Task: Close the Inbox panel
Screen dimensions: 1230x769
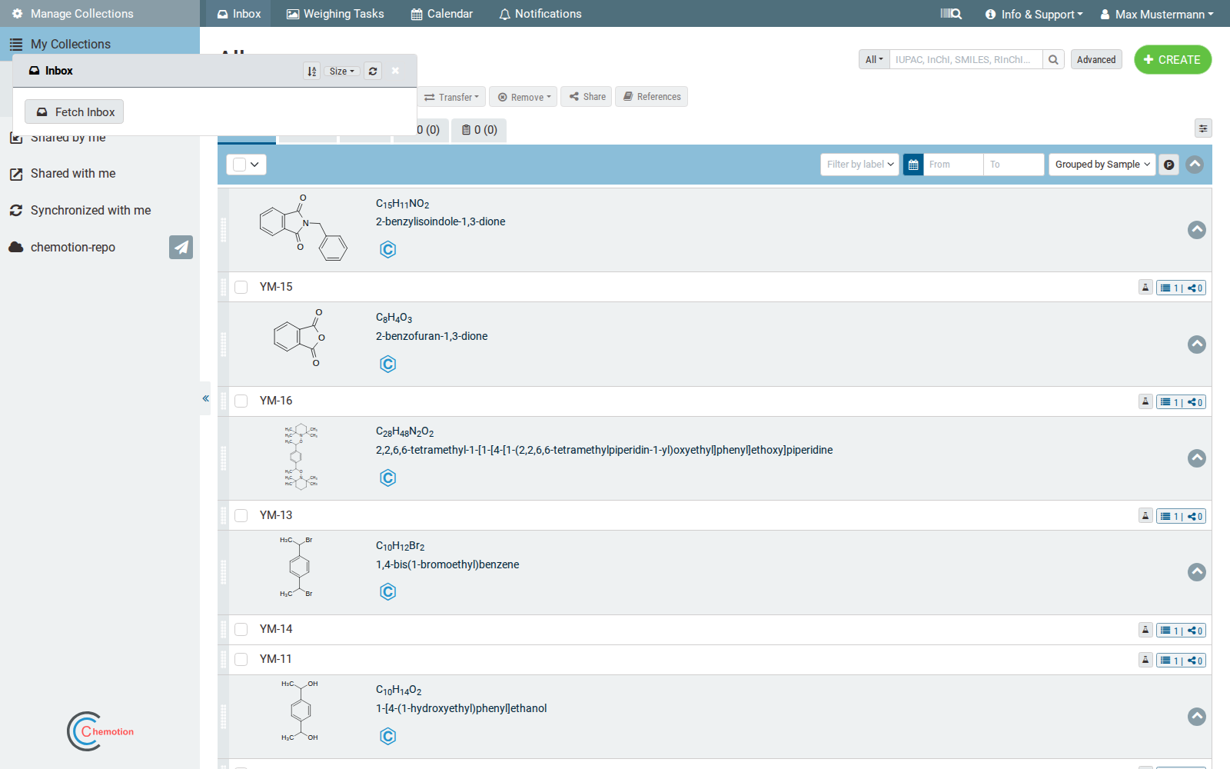Action: pyautogui.click(x=395, y=71)
